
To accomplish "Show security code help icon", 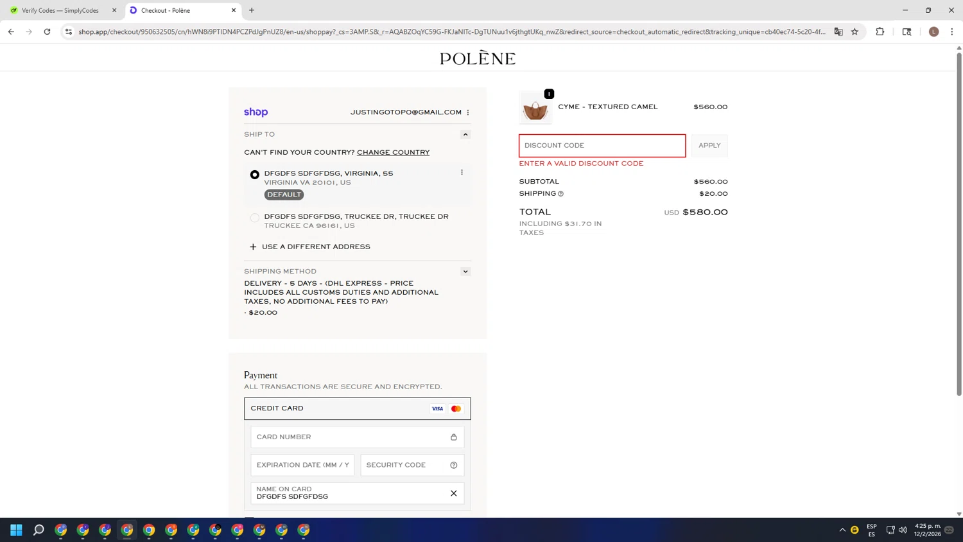I will [453, 465].
